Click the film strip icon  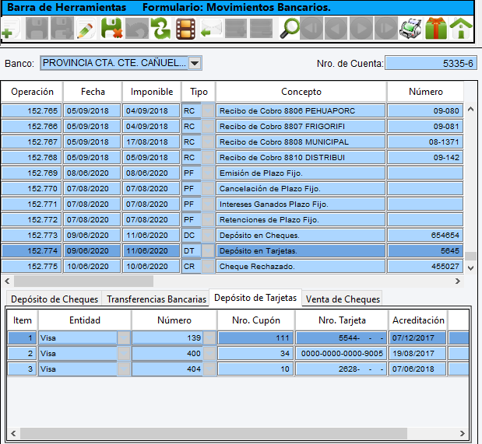(186, 29)
